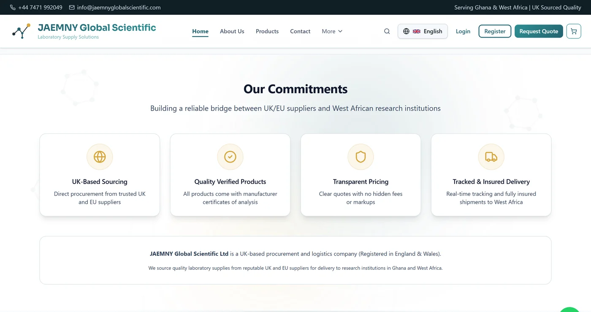Click JAEMNY Global Scientific brand name
Image resolution: width=591 pixels, height=312 pixels.
(x=97, y=28)
